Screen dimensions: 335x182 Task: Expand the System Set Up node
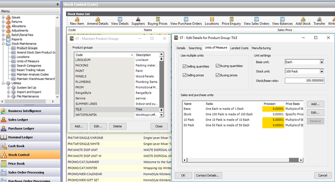(x=8, y=88)
